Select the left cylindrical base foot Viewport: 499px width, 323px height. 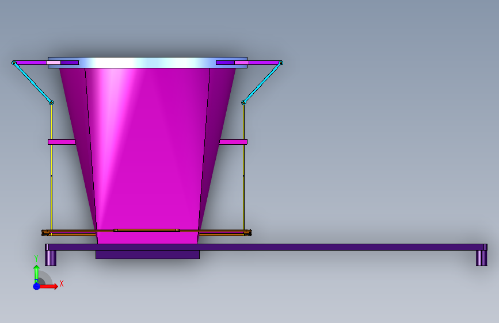click(51, 258)
